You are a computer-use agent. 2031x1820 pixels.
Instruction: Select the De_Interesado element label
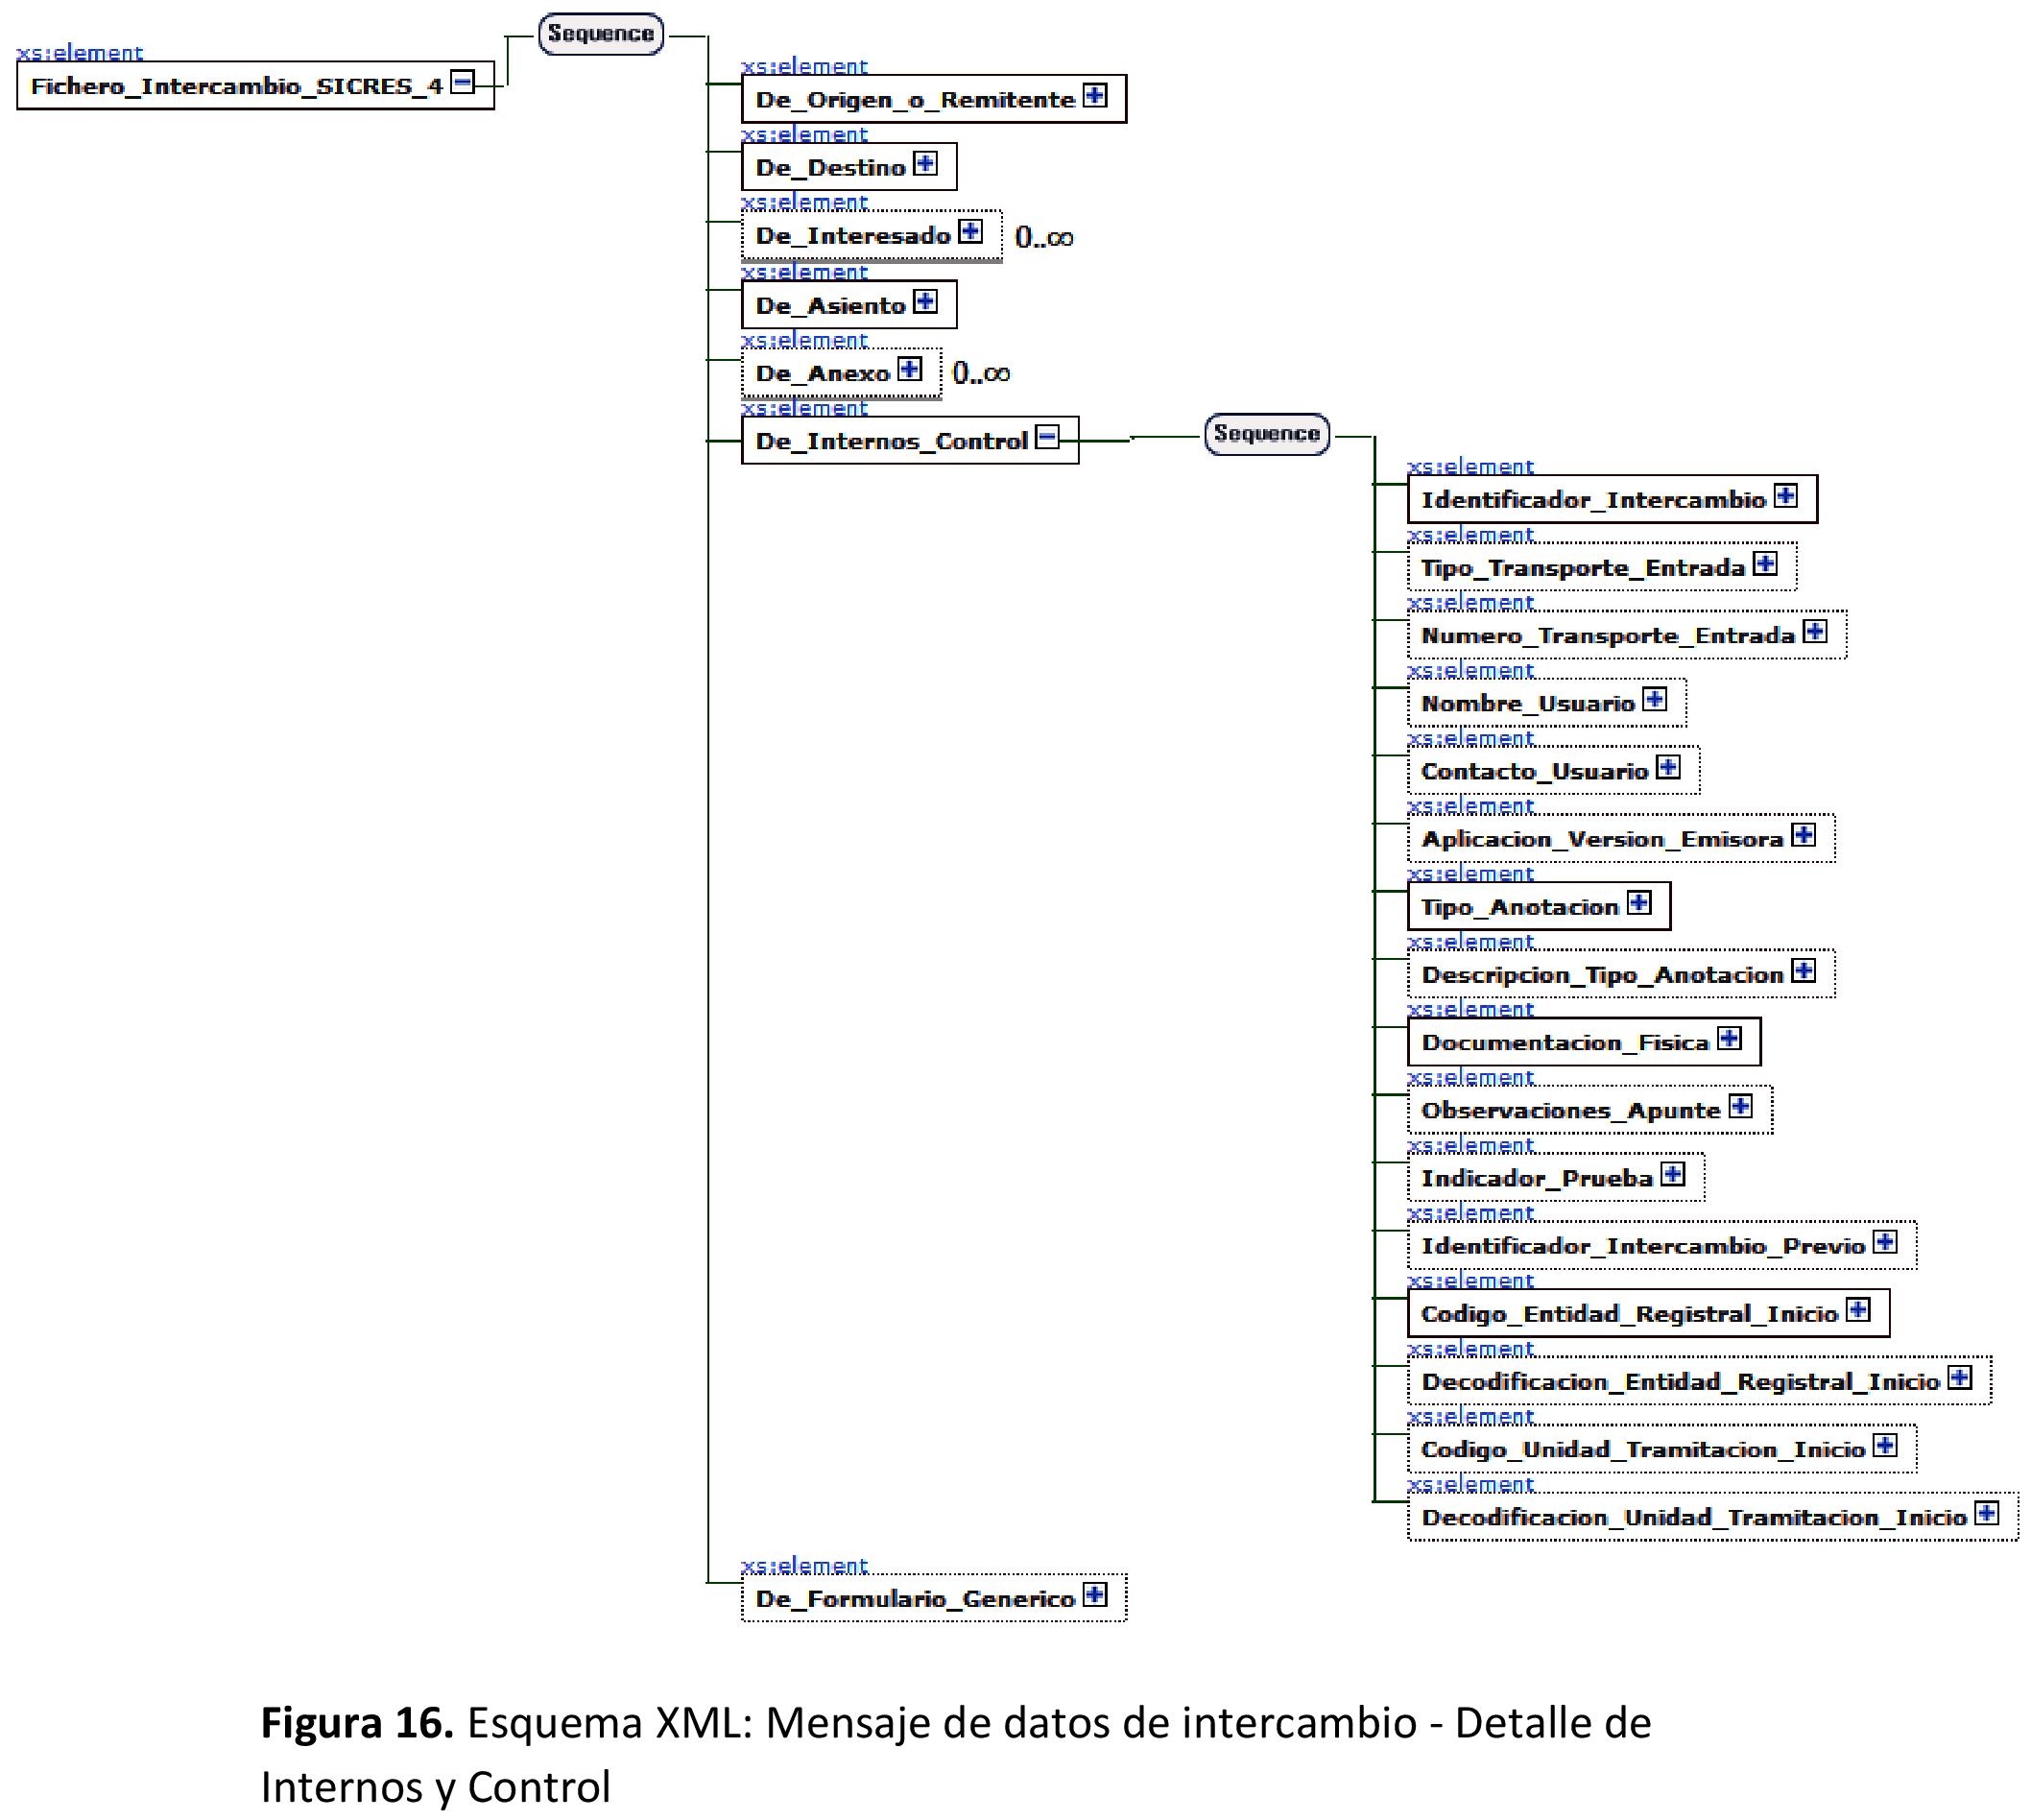tap(854, 236)
